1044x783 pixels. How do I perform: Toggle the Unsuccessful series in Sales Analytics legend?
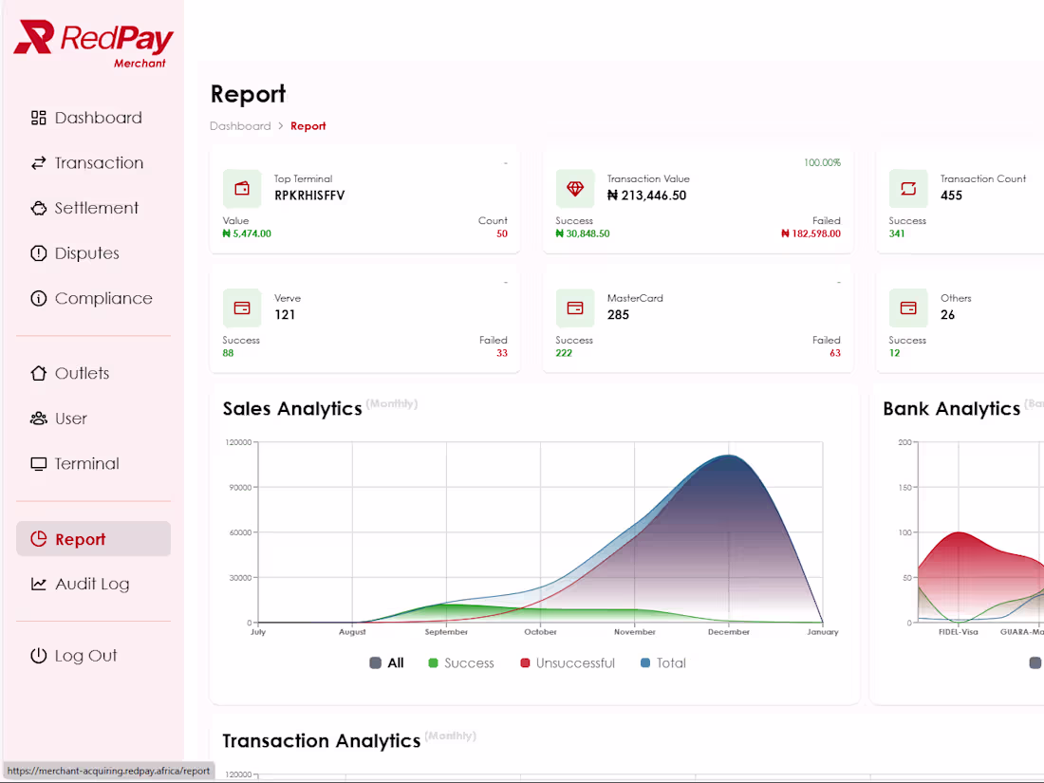click(x=567, y=662)
